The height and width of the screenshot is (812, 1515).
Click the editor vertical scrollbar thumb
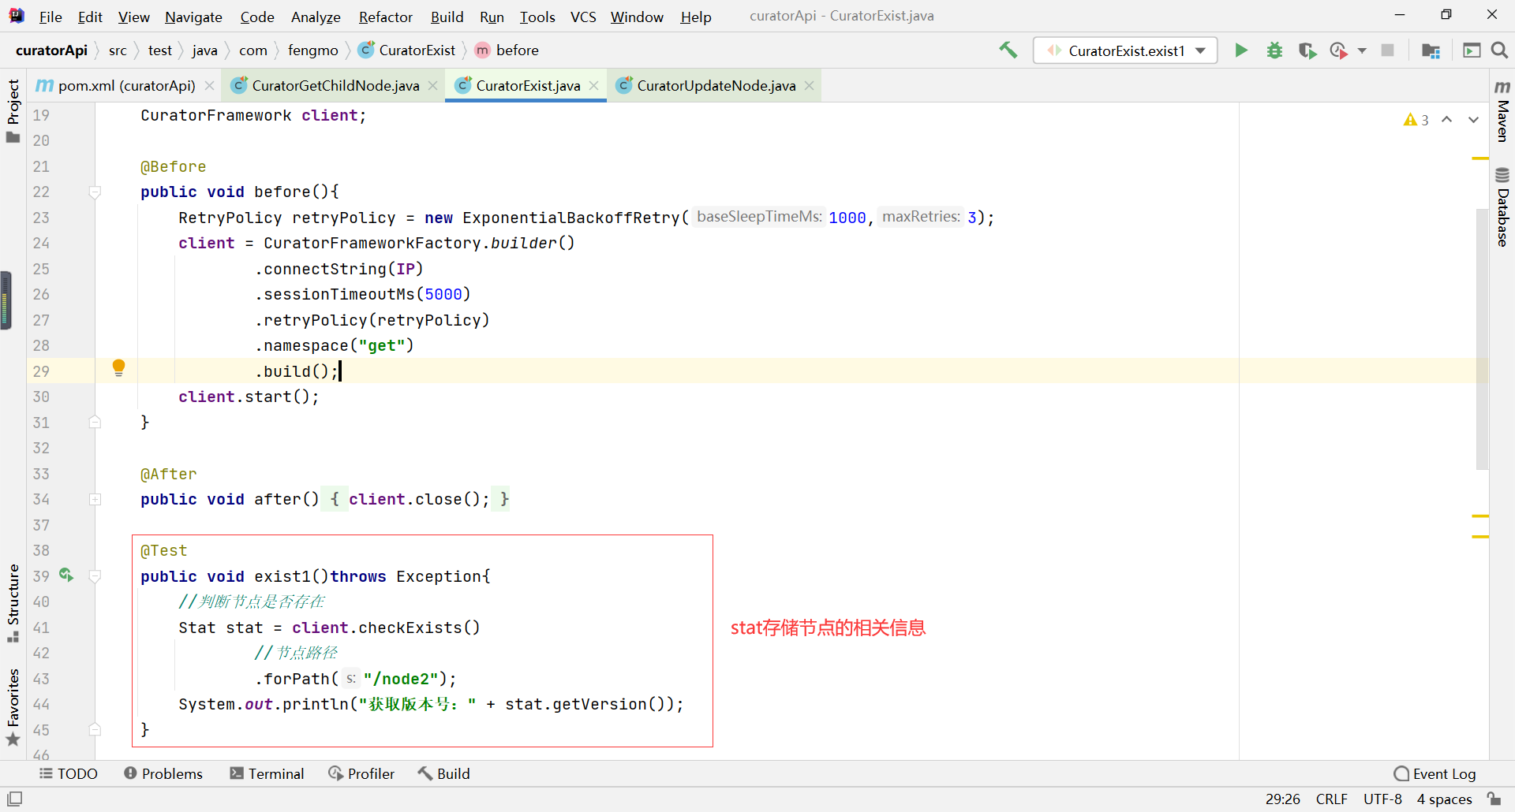pyautogui.click(x=1482, y=339)
